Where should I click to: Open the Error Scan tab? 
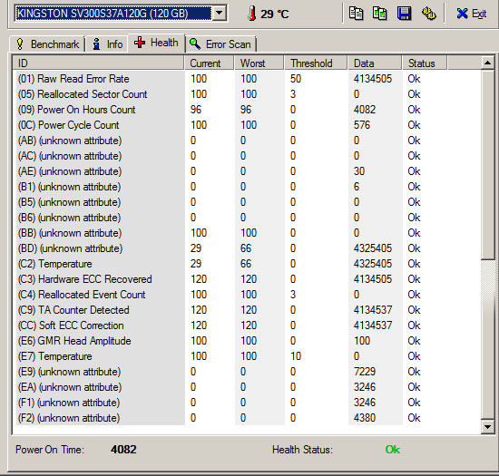[220, 44]
